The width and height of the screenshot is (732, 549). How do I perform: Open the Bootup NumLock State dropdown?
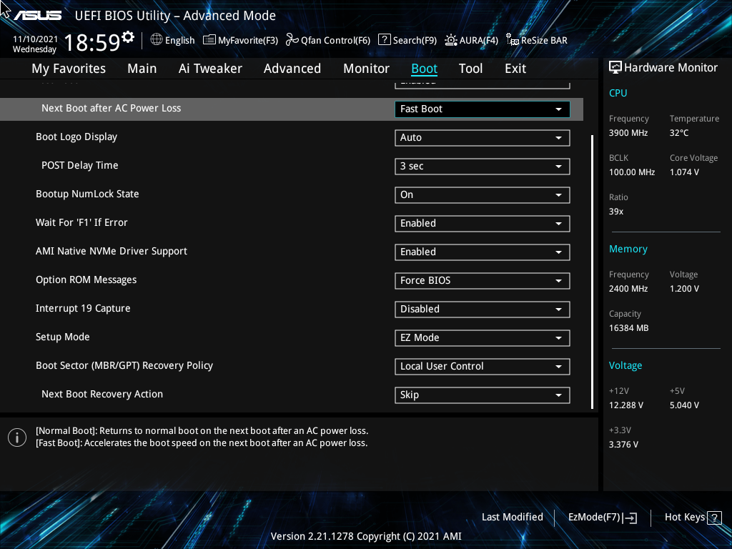483,194
